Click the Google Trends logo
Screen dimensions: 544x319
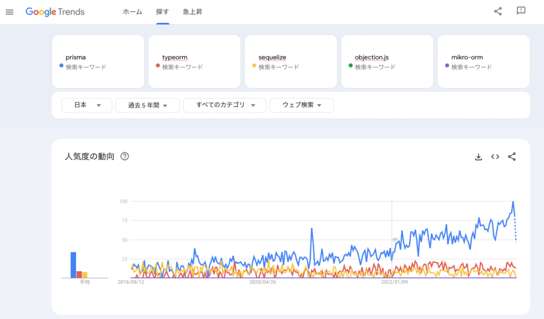55,12
